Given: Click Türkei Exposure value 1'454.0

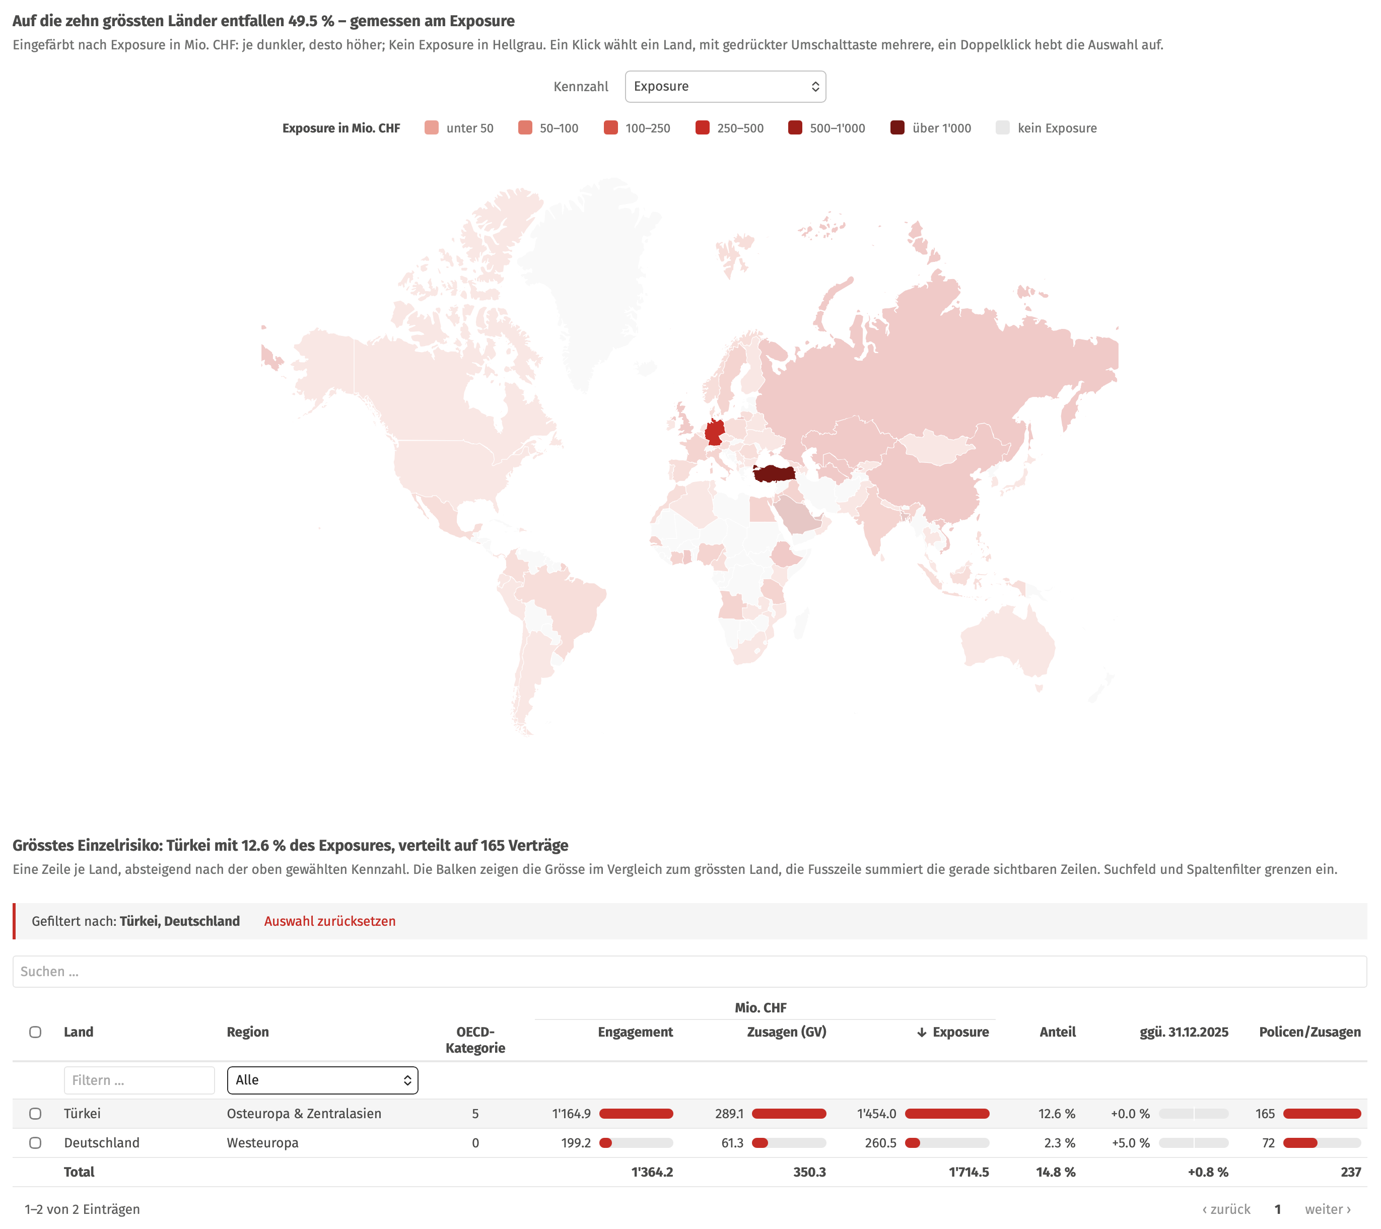Looking at the screenshot, I should [x=876, y=1114].
